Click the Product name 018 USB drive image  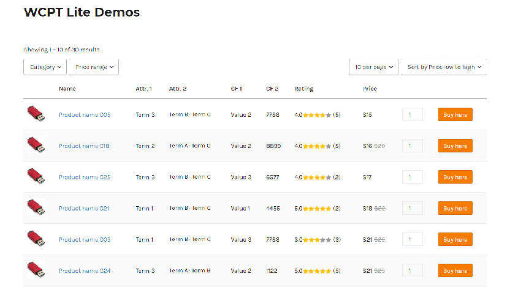click(x=36, y=146)
